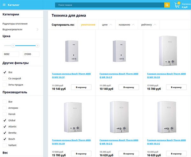Expand Водонагреватели category chevron
The height and width of the screenshot is (157, 191).
[37, 30]
